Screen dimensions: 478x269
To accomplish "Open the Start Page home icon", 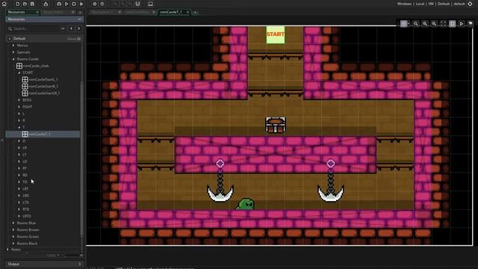I will [4, 4].
